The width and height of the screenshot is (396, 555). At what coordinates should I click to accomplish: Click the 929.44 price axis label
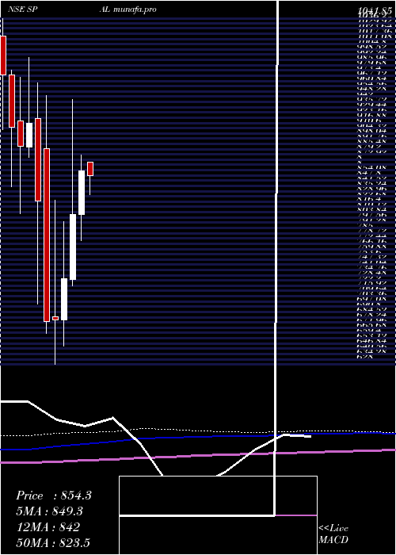[x=371, y=105]
